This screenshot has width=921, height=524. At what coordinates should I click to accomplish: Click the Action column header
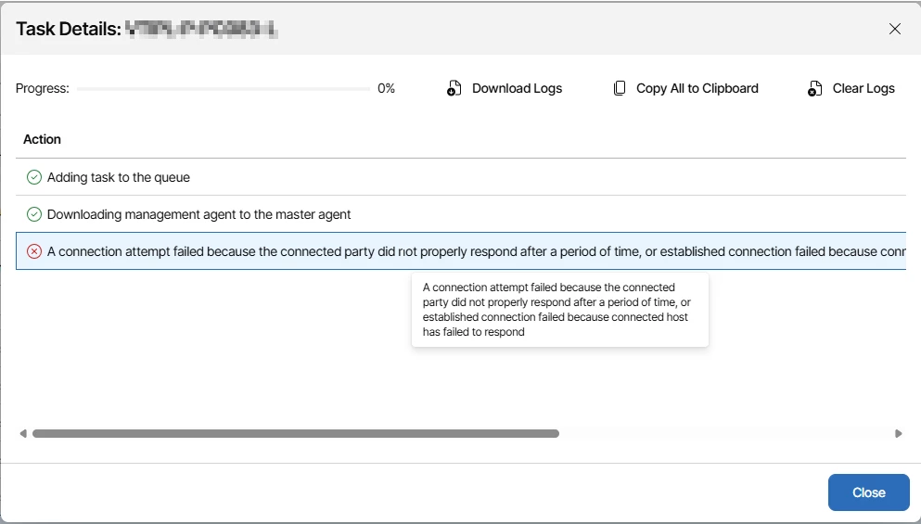(42, 139)
